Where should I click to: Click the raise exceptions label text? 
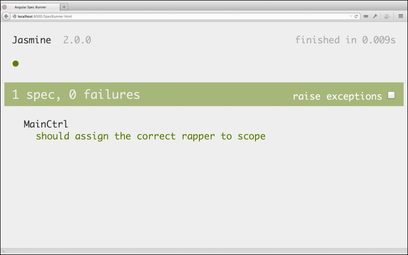(338, 96)
